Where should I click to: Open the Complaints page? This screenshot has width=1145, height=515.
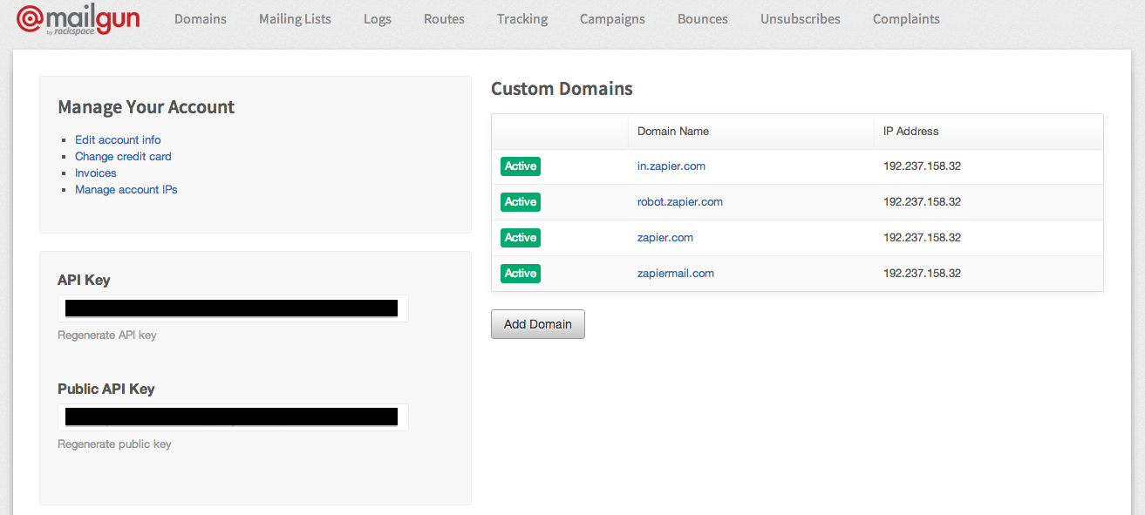[x=906, y=18]
